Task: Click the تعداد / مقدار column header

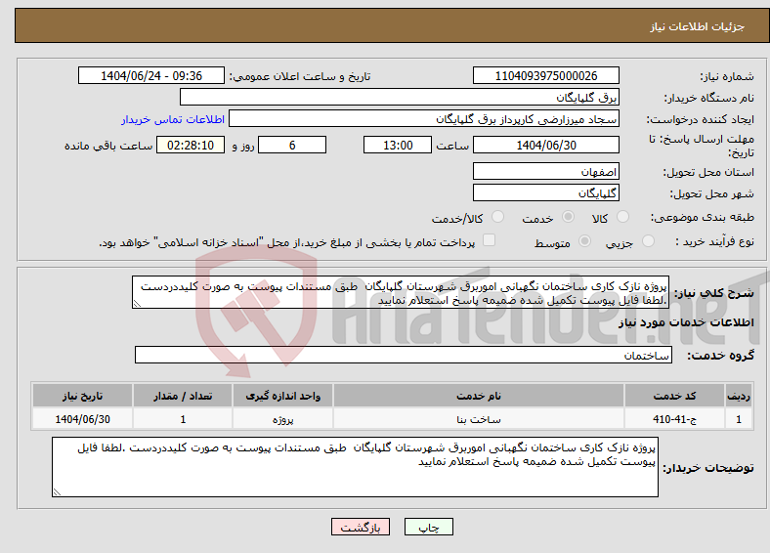Action: pyautogui.click(x=183, y=396)
